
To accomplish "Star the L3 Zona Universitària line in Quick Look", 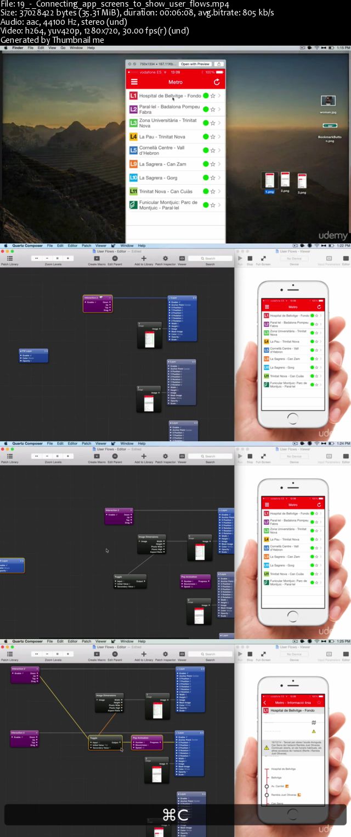I will pyautogui.click(x=213, y=123).
